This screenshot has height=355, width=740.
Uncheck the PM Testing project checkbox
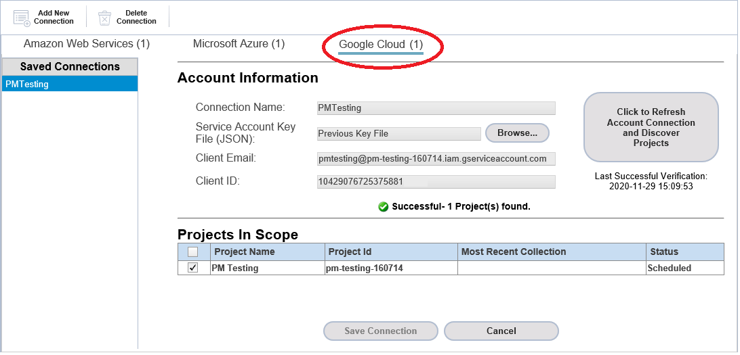(193, 268)
